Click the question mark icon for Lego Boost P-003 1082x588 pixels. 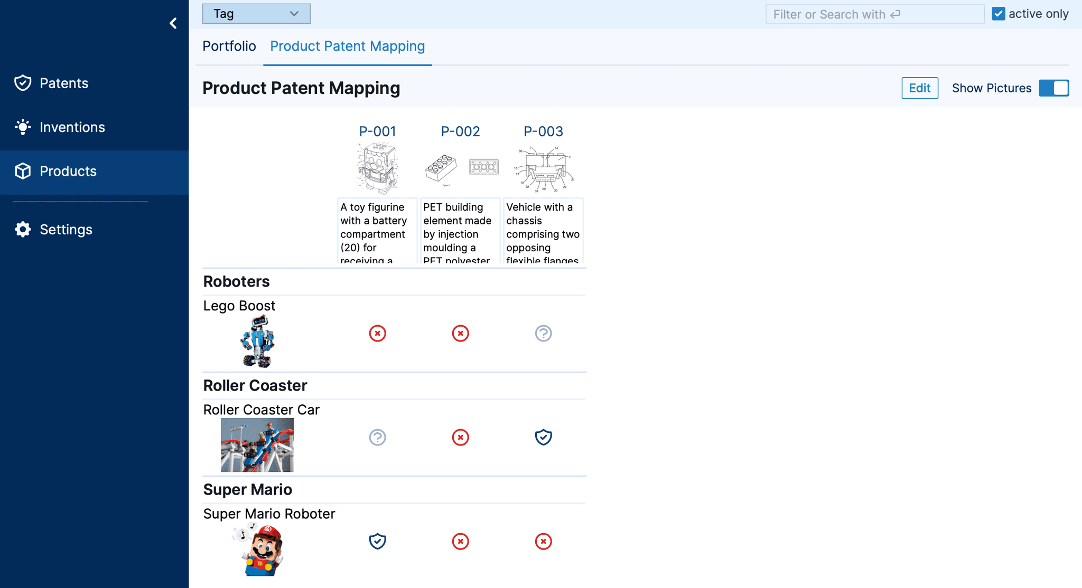(x=544, y=333)
